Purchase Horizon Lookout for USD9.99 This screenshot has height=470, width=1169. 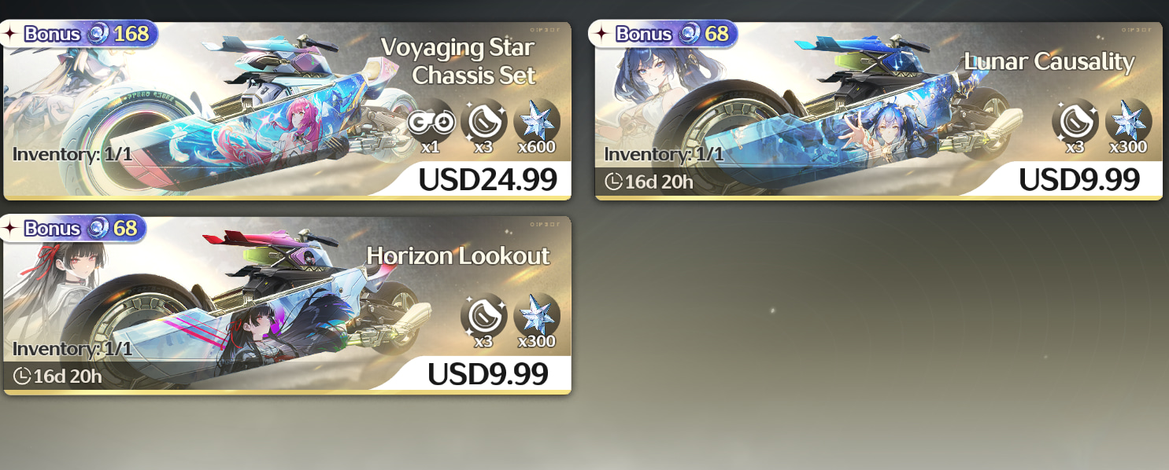coord(487,374)
